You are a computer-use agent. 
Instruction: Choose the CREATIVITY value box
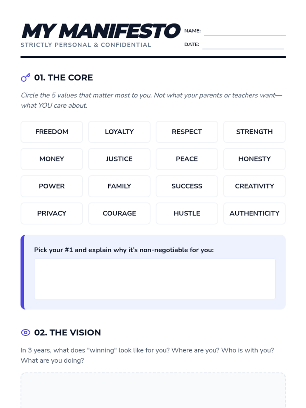(x=254, y=186)
